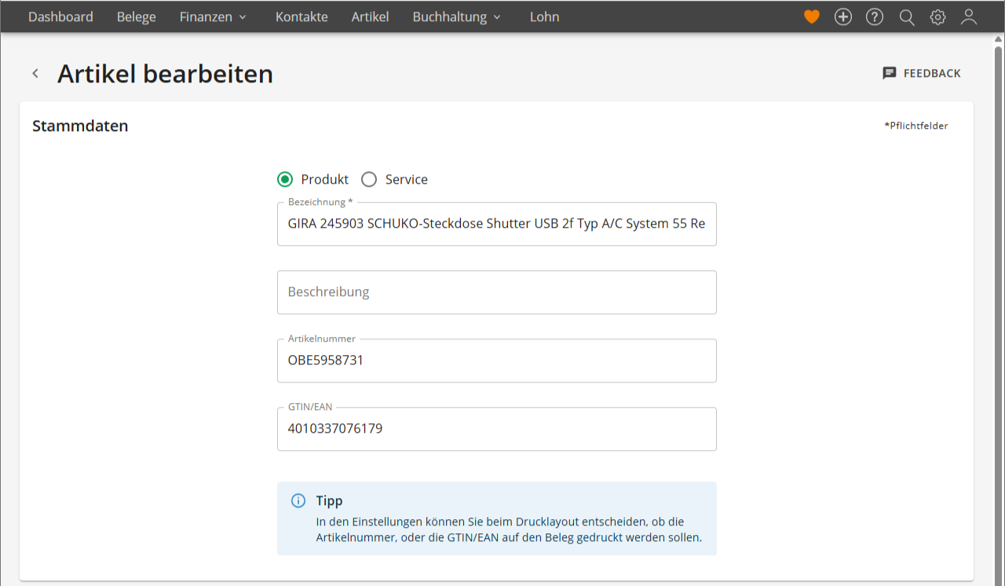
Task: Click the plus circle create icon
Action: (x=843, y=16)
